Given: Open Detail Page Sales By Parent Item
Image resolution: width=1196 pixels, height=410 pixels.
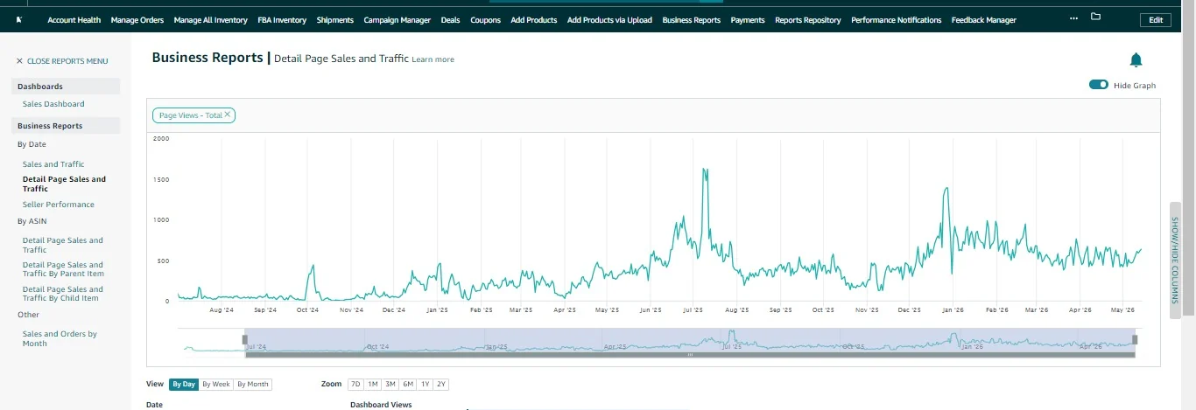Looking at the screenshot, I should pos(63,269).
